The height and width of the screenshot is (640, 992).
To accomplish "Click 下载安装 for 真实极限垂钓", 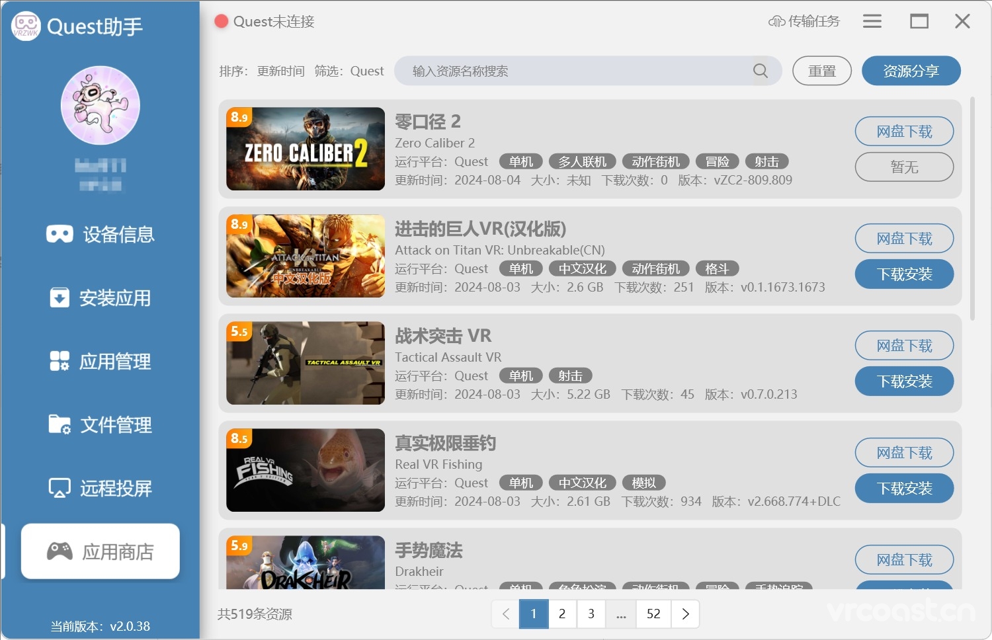I will 905,489.
